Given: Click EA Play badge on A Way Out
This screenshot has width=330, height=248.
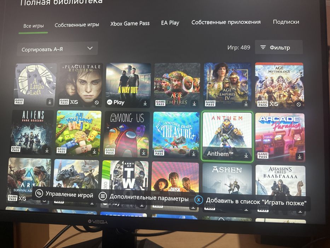Looking at the screenshot, I should pyautogui.click(x=116, y=102).
